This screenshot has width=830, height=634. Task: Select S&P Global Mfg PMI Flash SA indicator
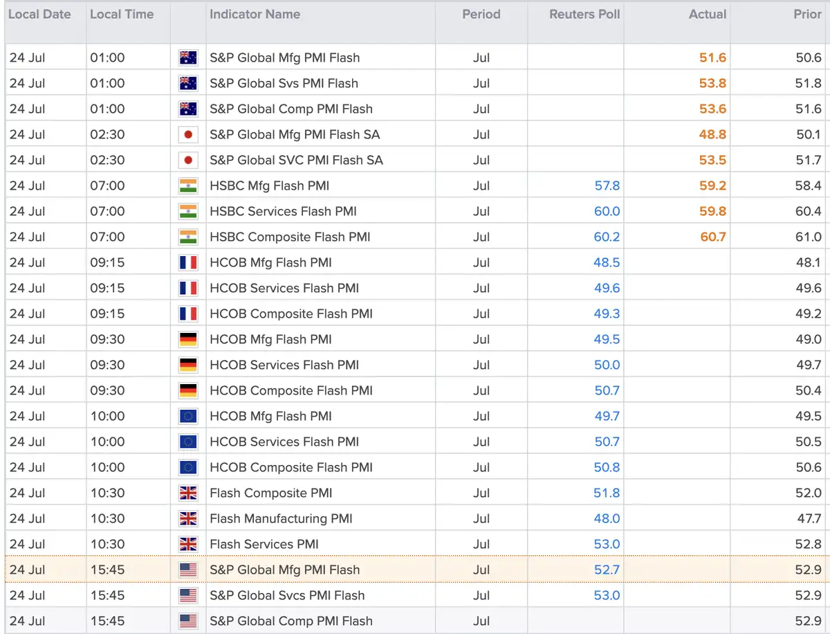coord(295,135)
